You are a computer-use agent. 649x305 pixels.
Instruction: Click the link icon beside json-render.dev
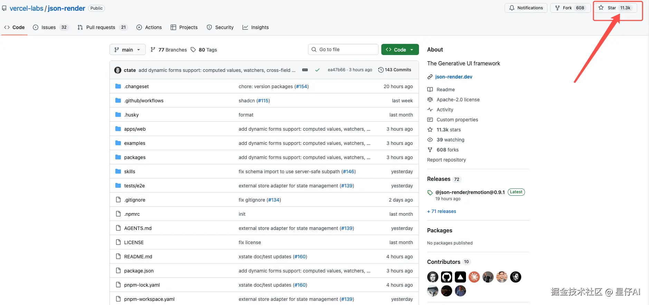[x=430, y=77]
